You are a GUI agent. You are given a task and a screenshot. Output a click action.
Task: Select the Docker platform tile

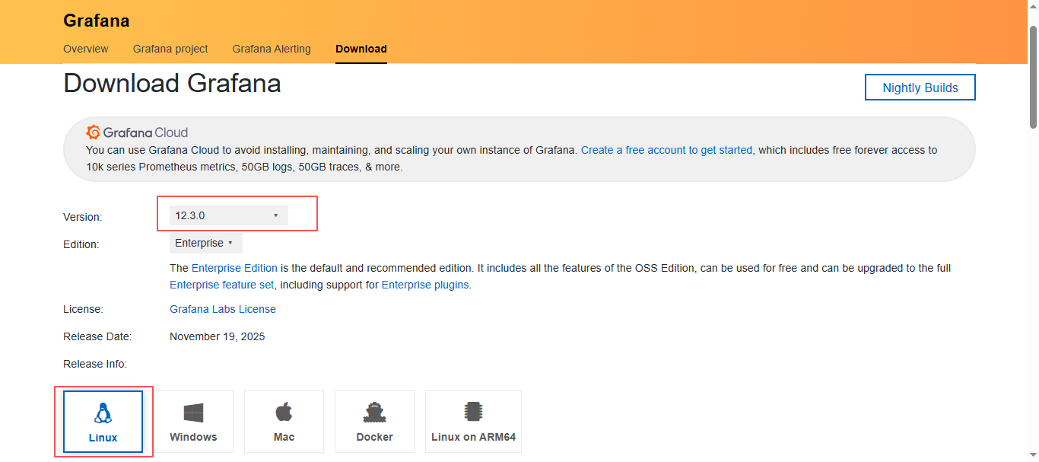coord(374,422)
